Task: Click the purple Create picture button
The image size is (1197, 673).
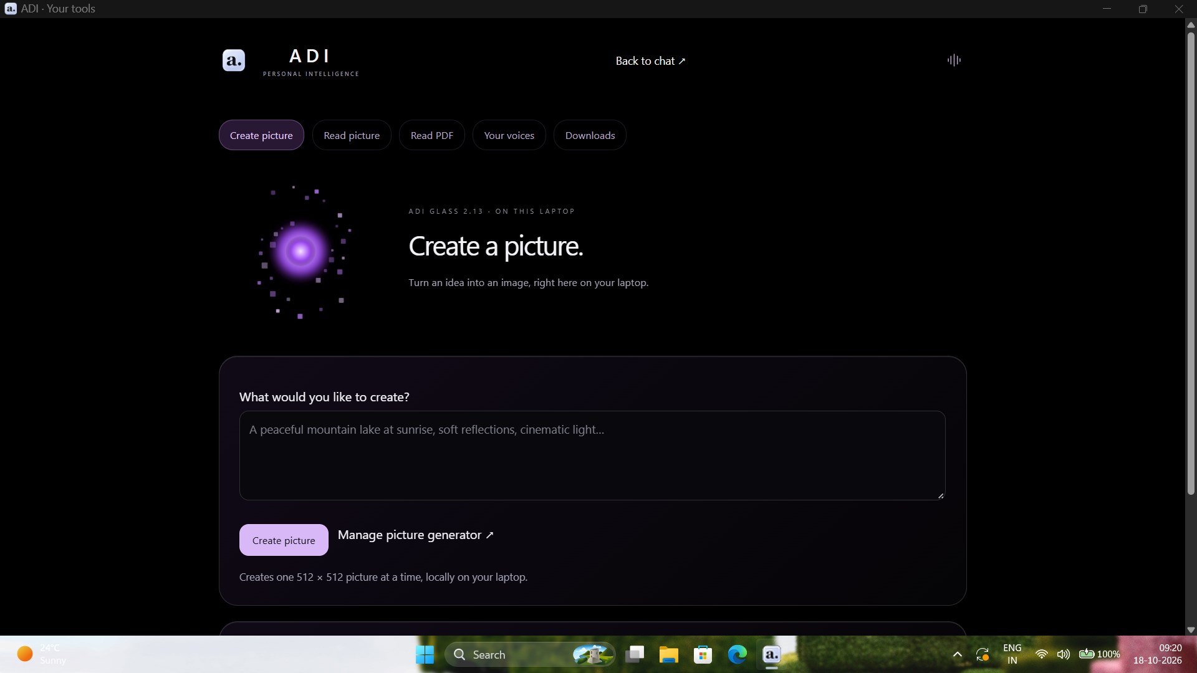Action: click(284, 540)
